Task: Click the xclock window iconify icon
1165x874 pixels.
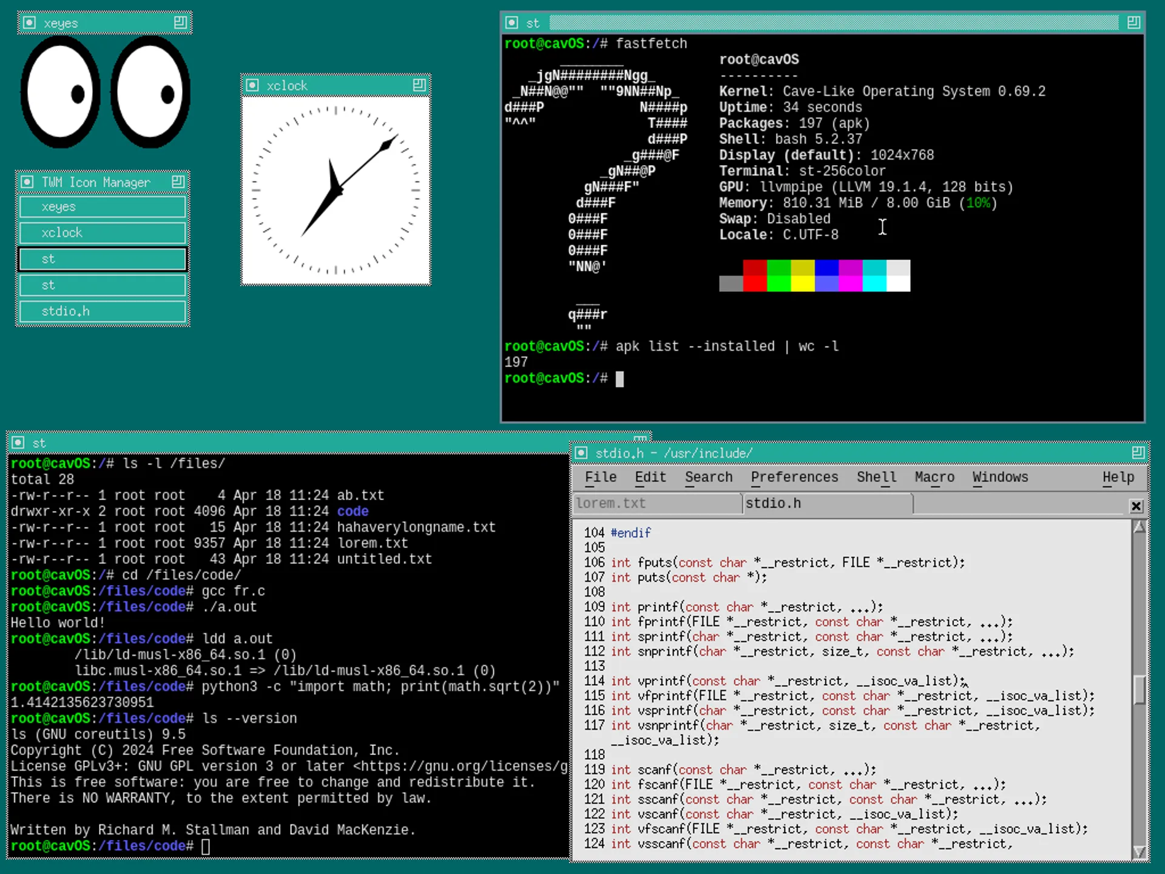Action: click(252, 86)
